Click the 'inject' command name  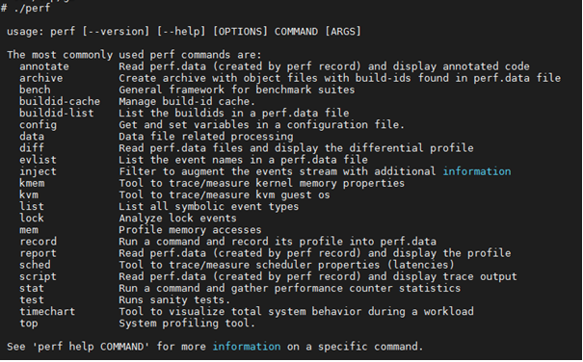tap(38, 171)
